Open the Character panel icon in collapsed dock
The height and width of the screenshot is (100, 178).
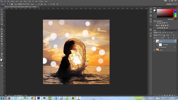151,19
